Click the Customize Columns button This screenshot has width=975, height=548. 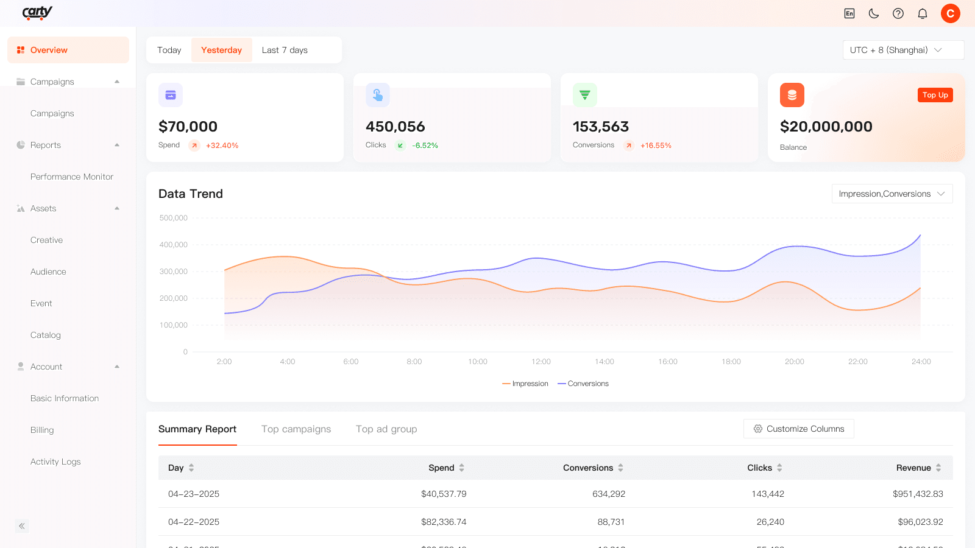coord(799,429)
